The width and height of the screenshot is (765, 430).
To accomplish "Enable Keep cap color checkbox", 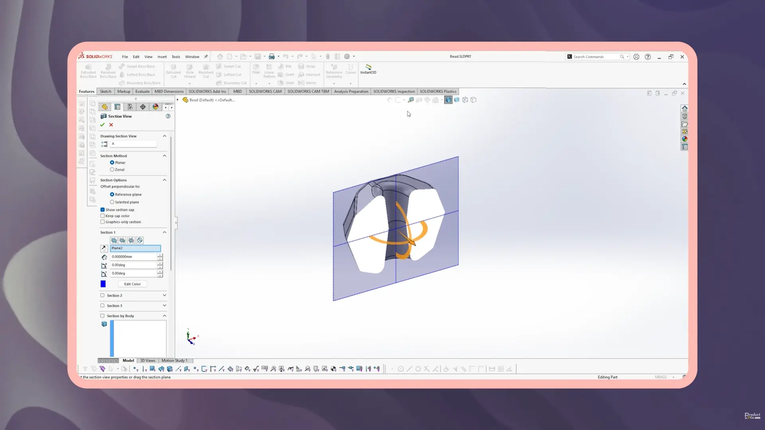I will pyautogui.click(x=103, y=216).
